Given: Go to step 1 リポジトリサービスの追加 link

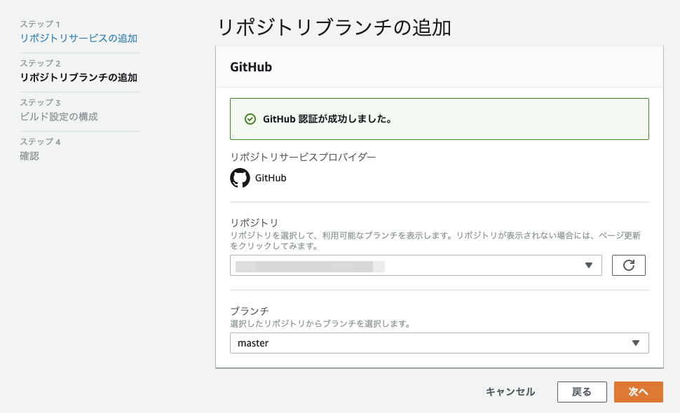Looking at the screenshot, I should 79,38.
